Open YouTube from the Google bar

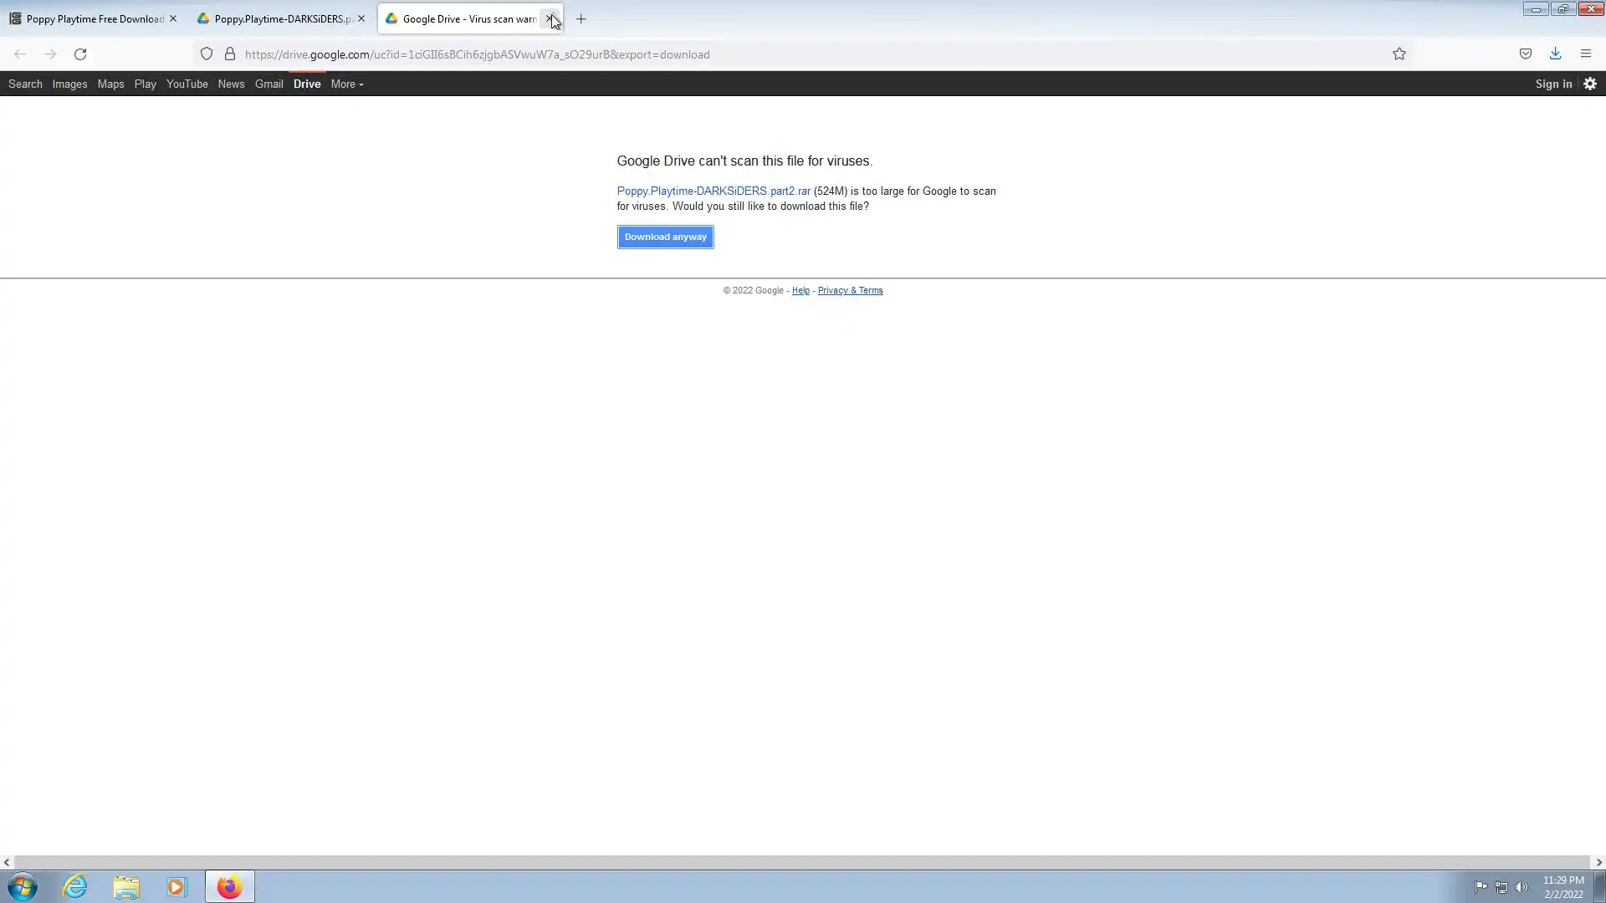point(187,84)
